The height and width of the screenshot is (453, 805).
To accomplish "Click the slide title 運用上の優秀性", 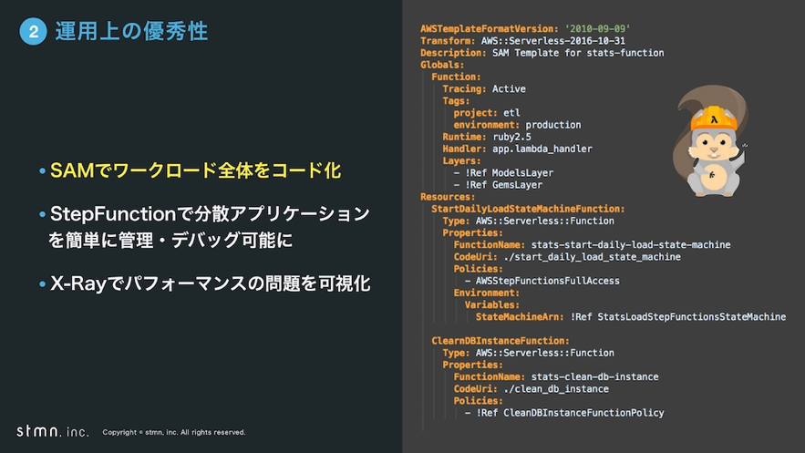I will (x=131, y=31).
